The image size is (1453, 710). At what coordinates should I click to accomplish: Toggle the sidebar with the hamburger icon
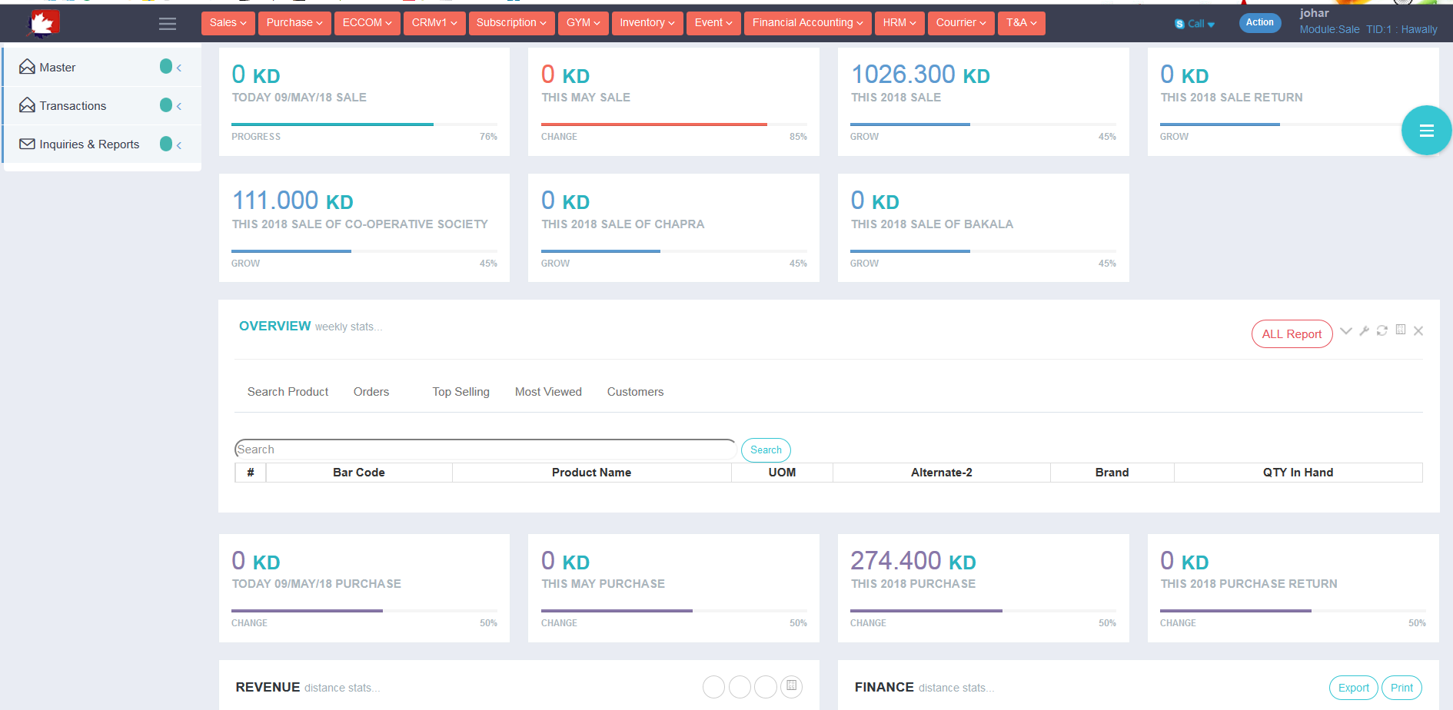point(167,24)
